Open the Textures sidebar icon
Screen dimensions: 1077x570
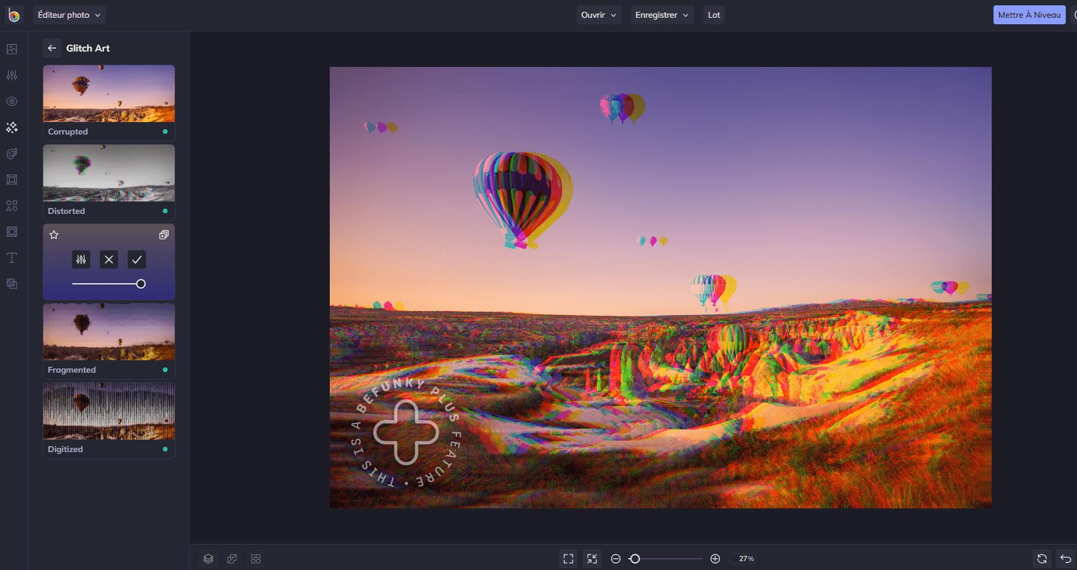12,284
